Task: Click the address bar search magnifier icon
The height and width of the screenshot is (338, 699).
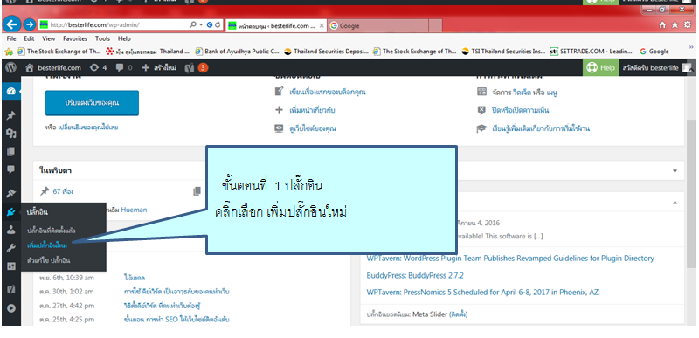Action: [x=193, y=25]
